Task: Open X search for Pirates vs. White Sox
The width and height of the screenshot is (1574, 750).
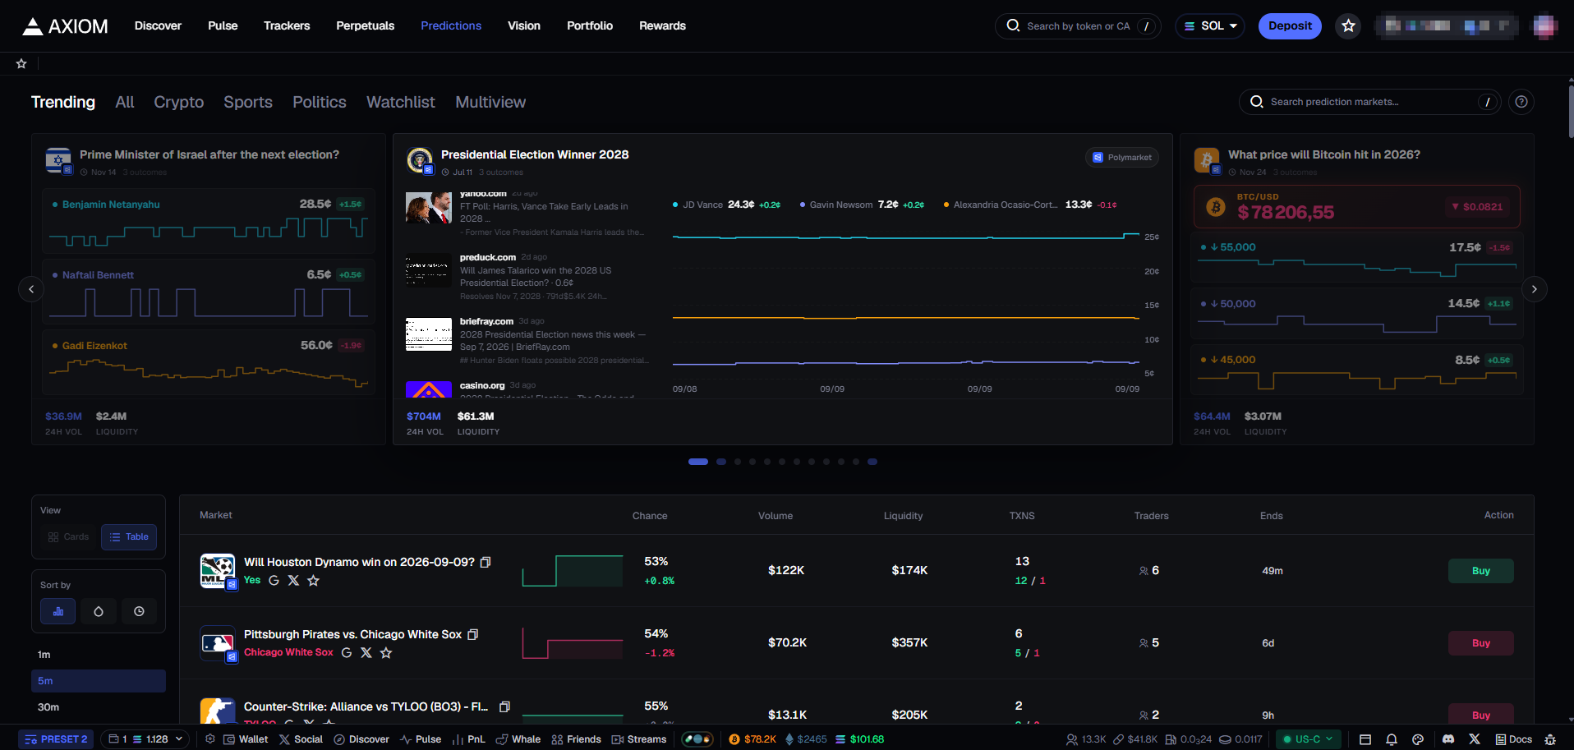Action: coord(366,652)
